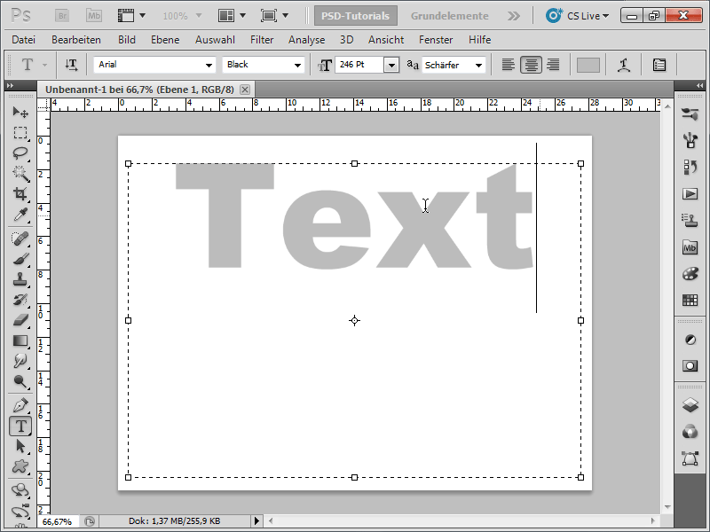Image resolution: width=710 pixels, height=532 pixels.
Task: Open the Paths panel icon
Action: pyautogui.click(x=690, y=458)
